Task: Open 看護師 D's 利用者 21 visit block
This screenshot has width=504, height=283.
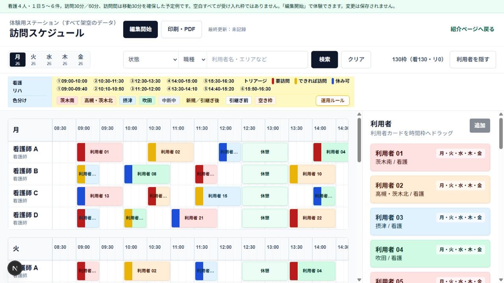Action: pyautogui.click(x=194, y=218)
